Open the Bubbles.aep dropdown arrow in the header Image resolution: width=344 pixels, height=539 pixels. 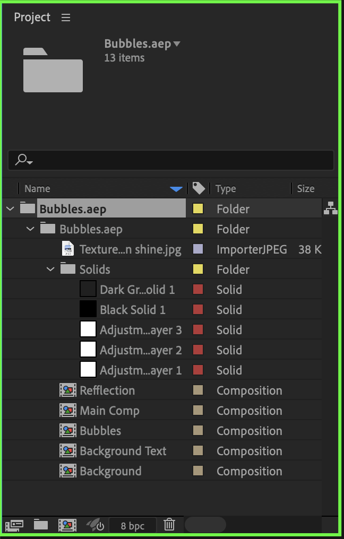(x=177, y=44)
